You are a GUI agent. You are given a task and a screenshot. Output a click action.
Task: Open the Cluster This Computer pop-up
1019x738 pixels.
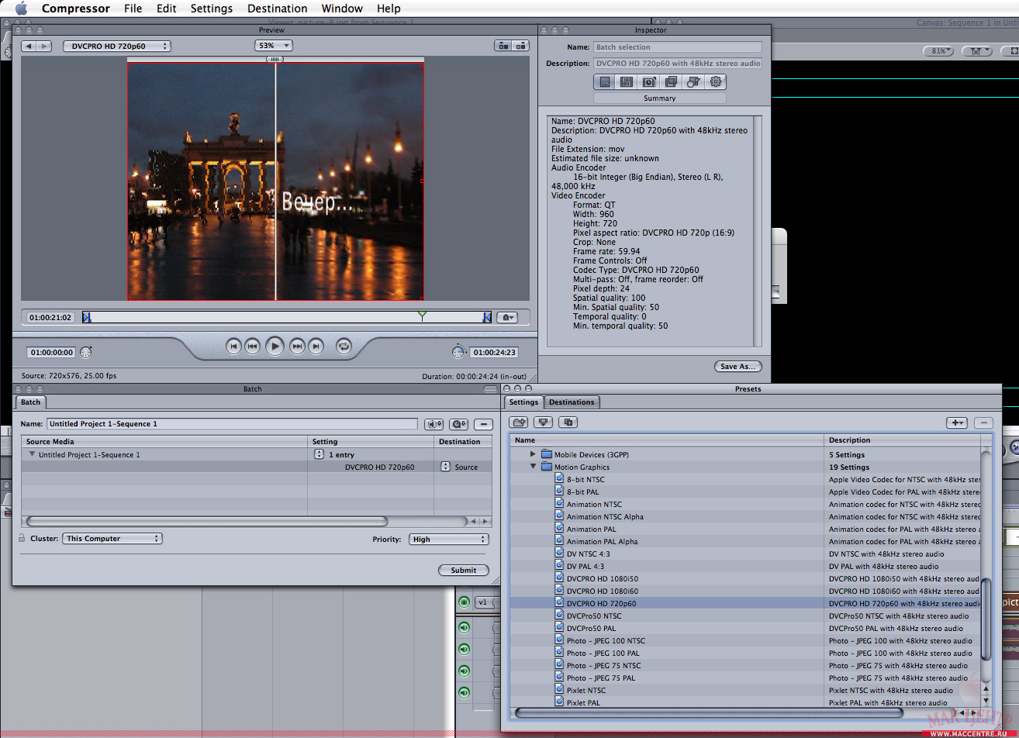[112, 538]
